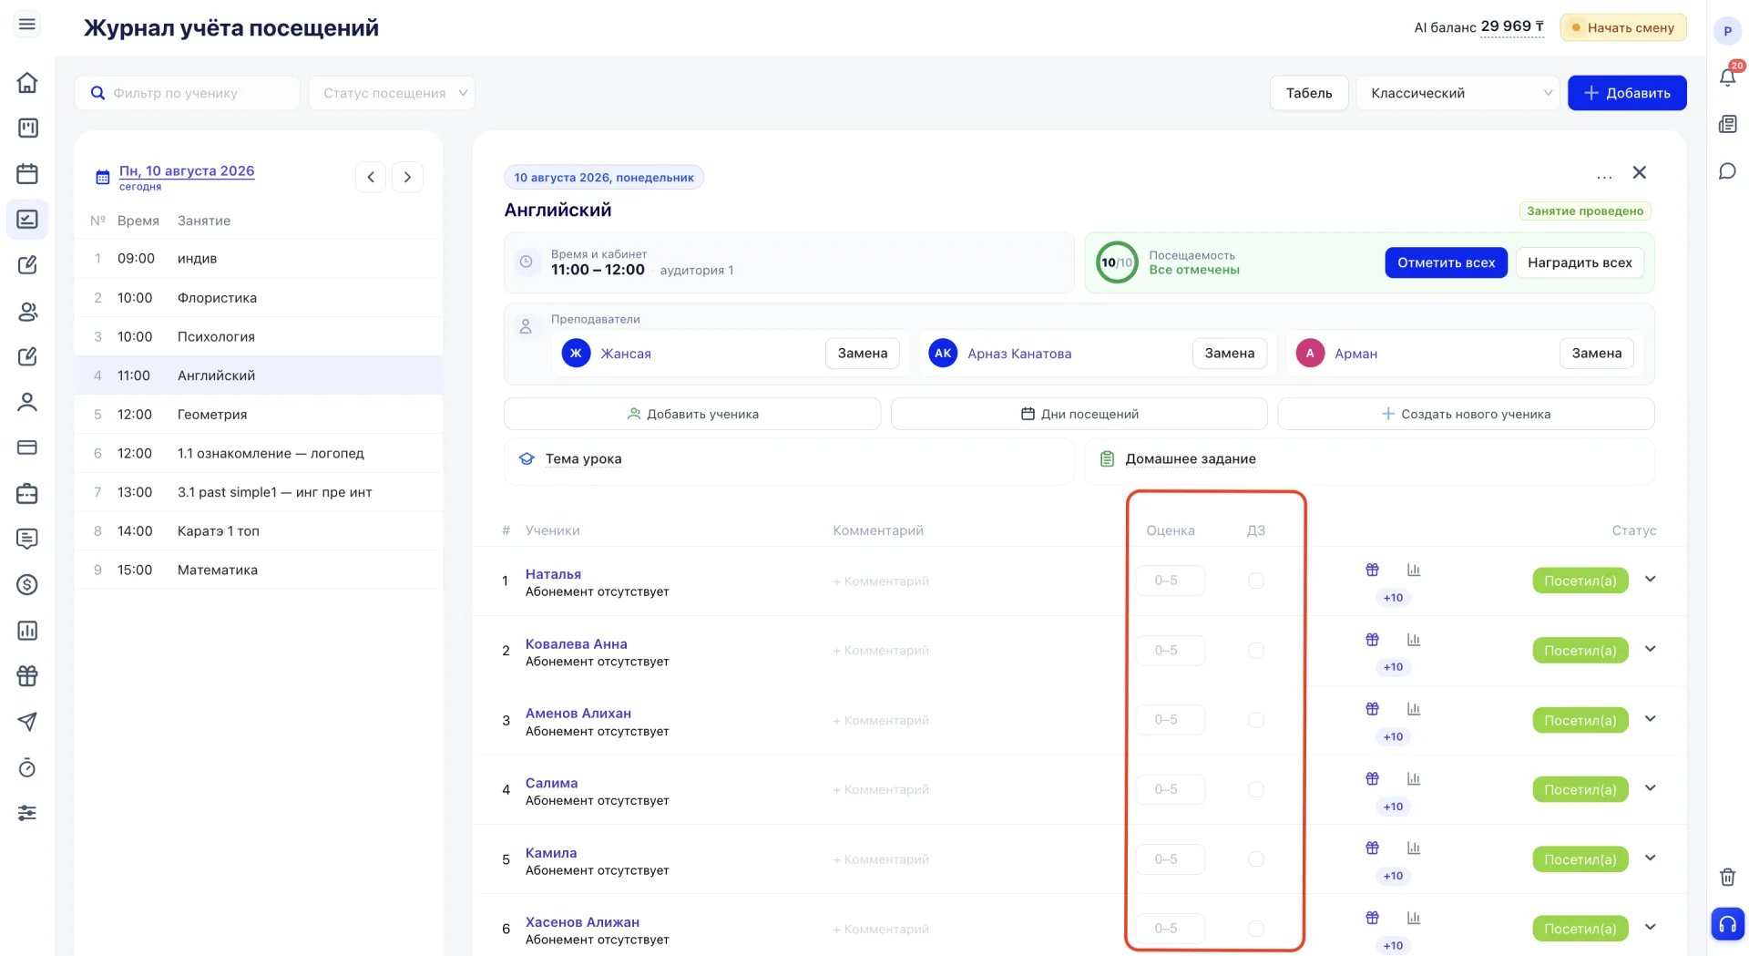Open the briefcase sidebar icon

(27, 494)
